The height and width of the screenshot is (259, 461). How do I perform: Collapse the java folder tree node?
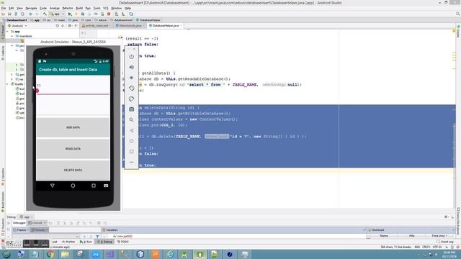(12, 46)
